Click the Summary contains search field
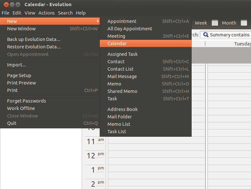251x189 pixels. tap(230, 35)
